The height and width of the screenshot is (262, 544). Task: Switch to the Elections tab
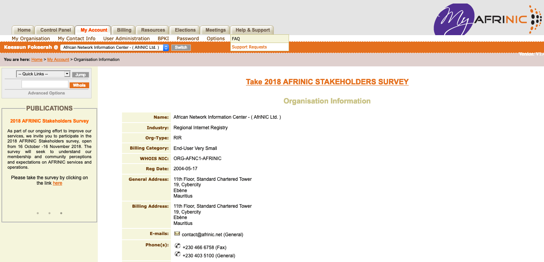coord(185,30)
